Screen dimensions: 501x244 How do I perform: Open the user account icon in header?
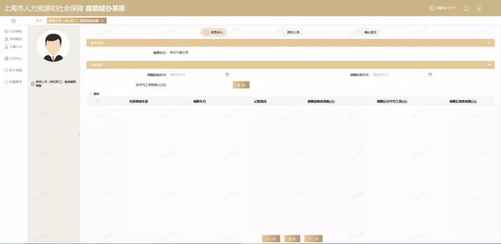(x=479, y=8)
